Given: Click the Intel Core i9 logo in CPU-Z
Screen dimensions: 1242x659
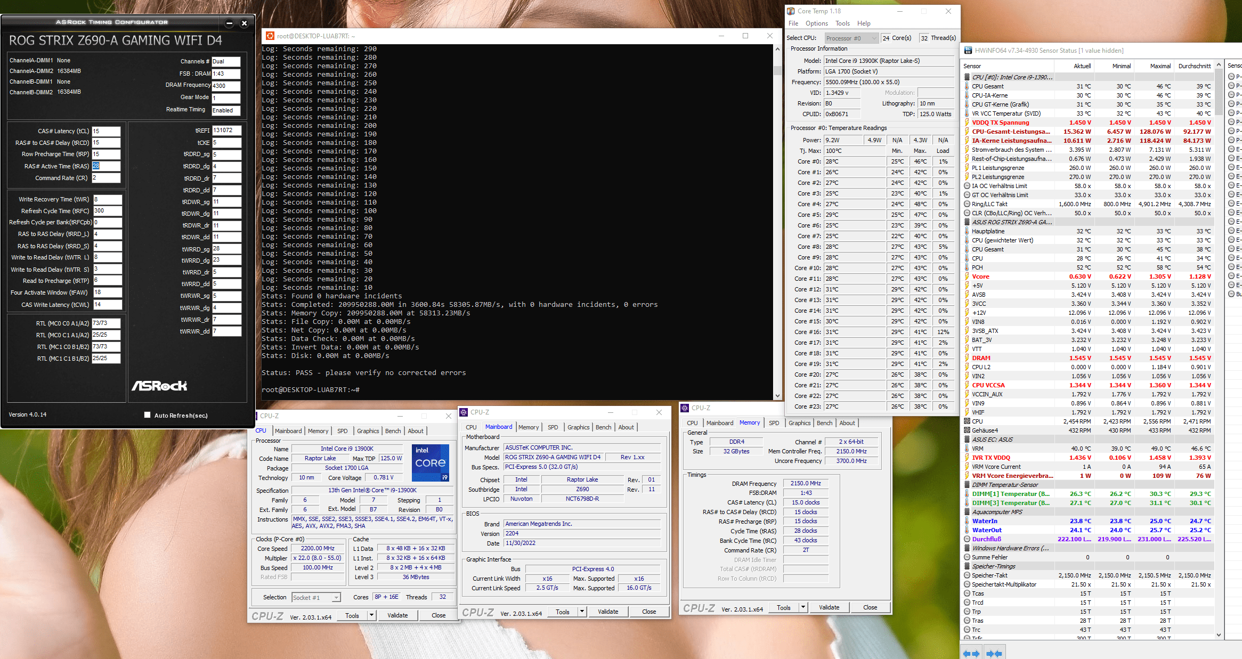Looking at the screenshot, I should pos(431,462).
